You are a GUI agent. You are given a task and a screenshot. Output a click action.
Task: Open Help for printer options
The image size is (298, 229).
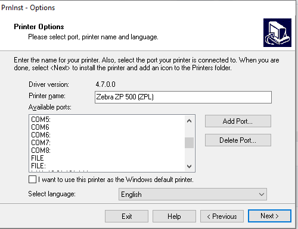pos(174,217)
